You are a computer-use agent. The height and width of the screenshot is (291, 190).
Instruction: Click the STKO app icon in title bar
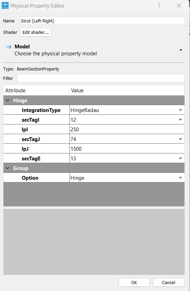(x=5, y=6)
